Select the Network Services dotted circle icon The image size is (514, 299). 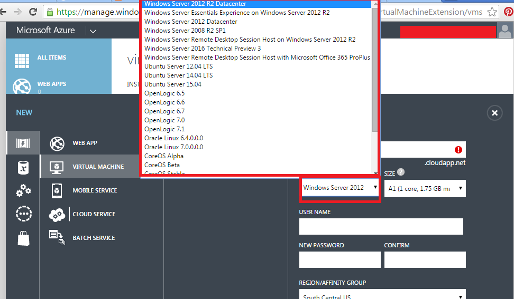click(24, 214)
